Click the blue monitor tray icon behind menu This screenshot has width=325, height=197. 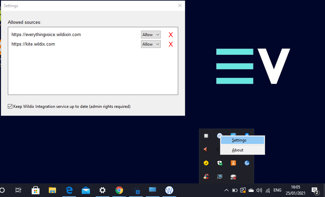point(233,134)
